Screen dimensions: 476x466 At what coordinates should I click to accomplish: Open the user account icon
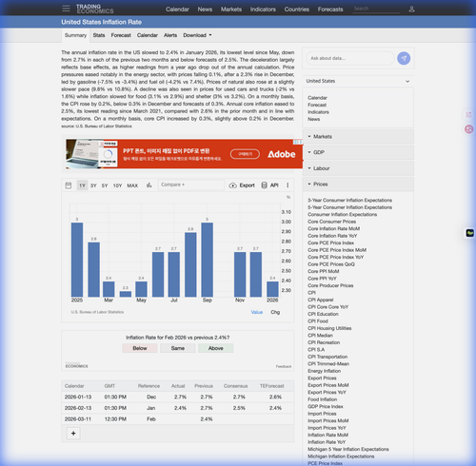pos(411,10)
